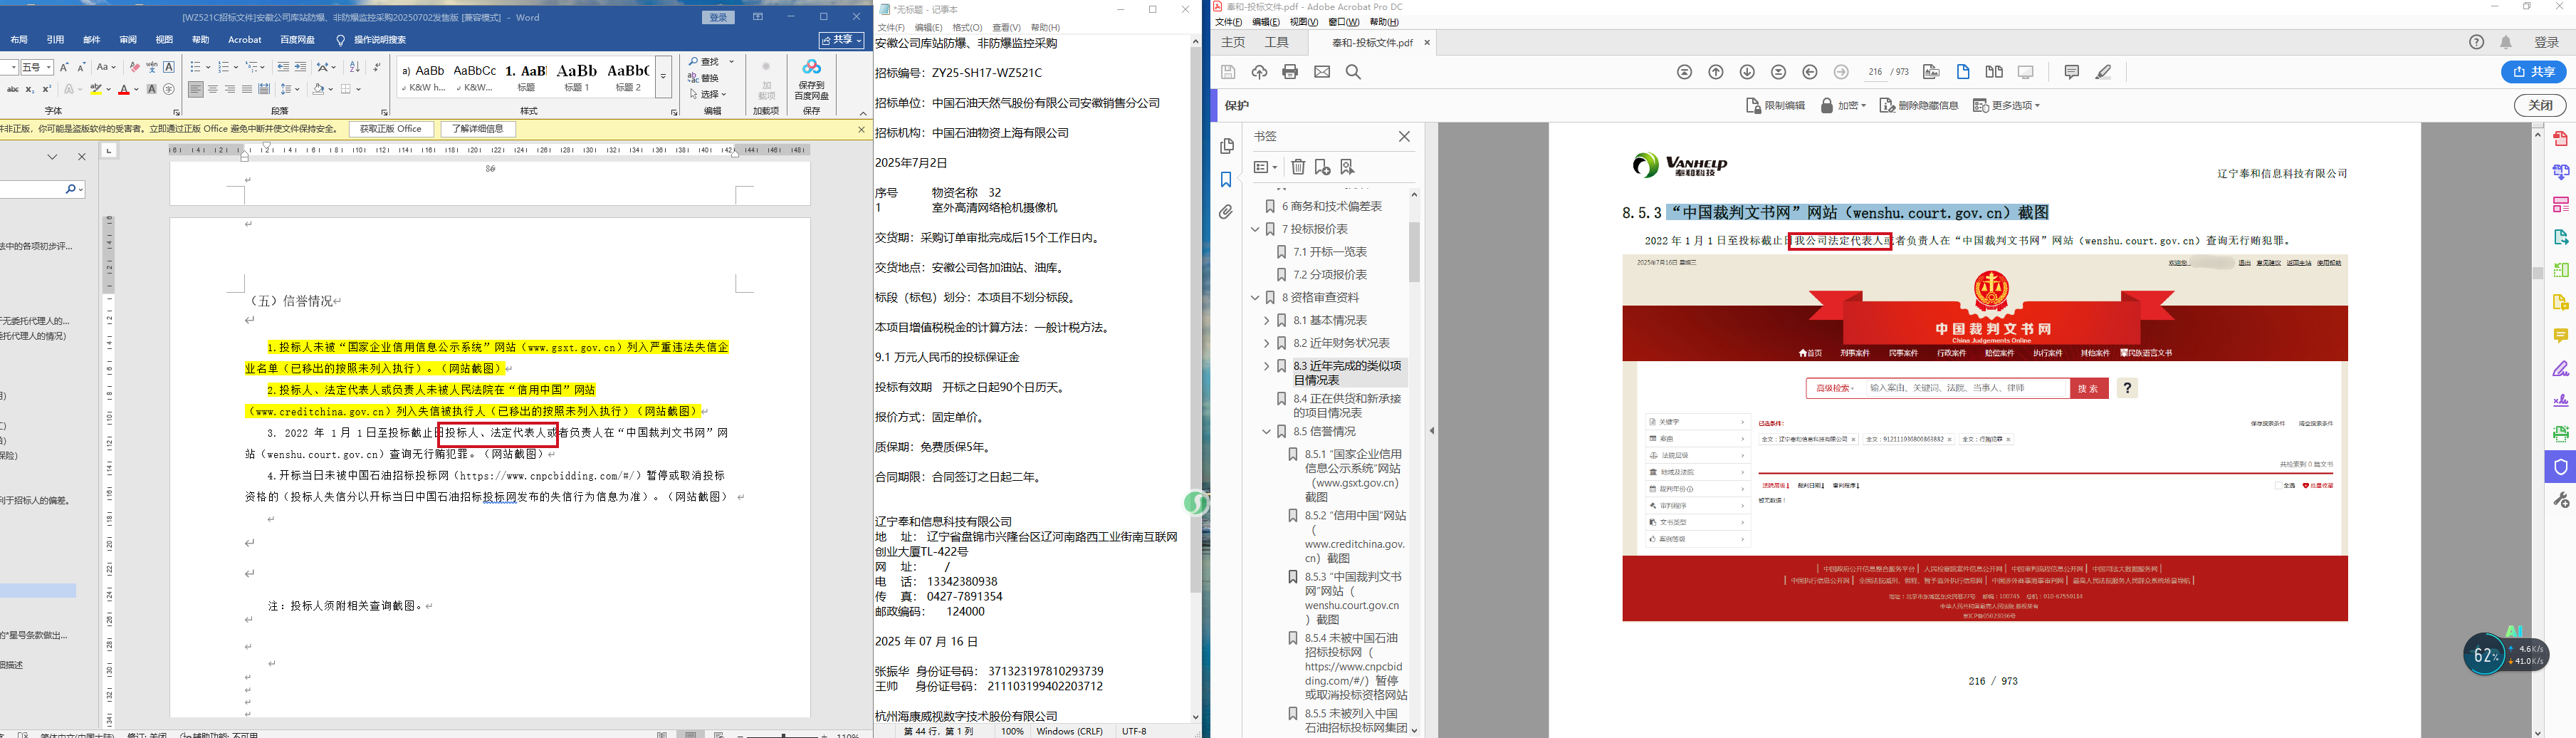Toggle strikethrough formatting in Word

(12, 89)
